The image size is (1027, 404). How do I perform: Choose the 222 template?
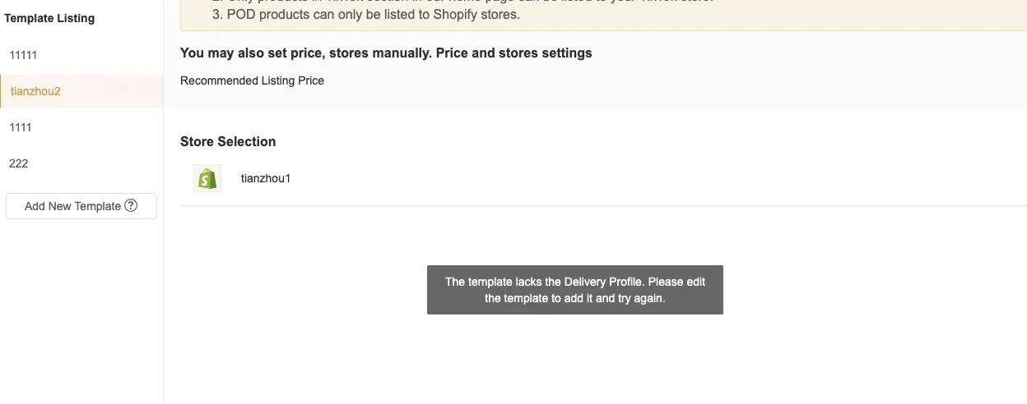tap(19, 163)
